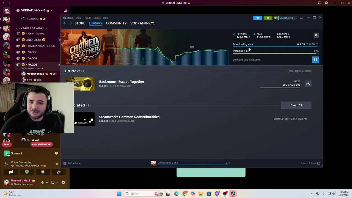Invite people to the Discord server

(x=66, y=10)
